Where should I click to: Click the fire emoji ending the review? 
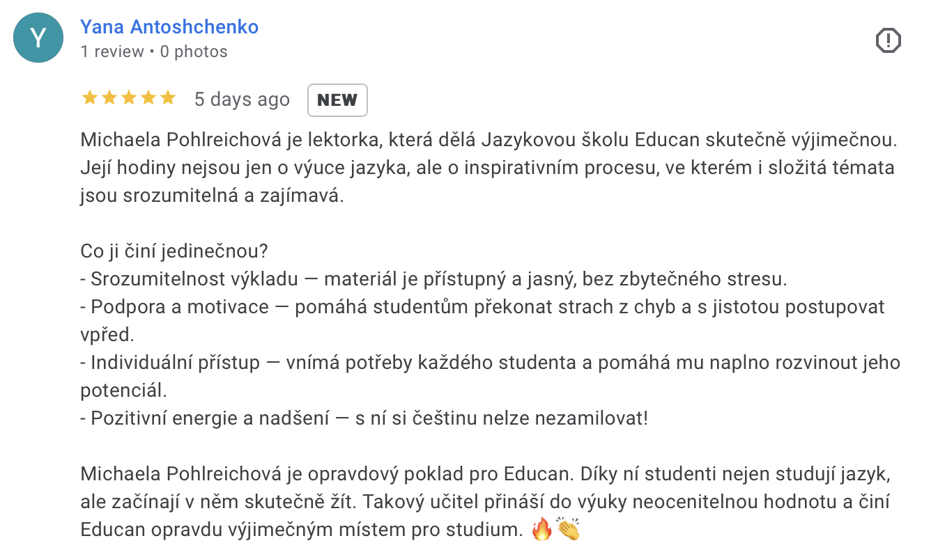pyautogui.click(x=541, y=530)
